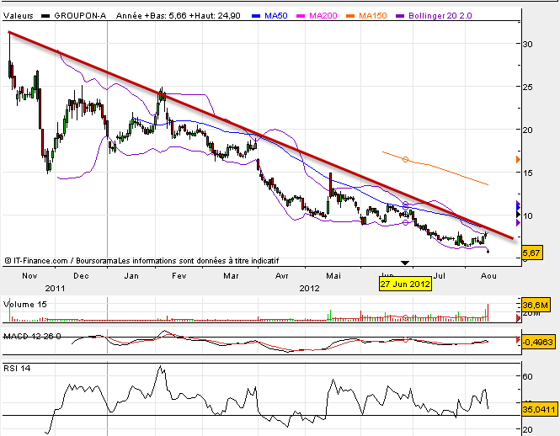Click the circle marker on orange MA150 line
Image resolution: width=560 pixels, height=436 pixels.
(406, 159)
